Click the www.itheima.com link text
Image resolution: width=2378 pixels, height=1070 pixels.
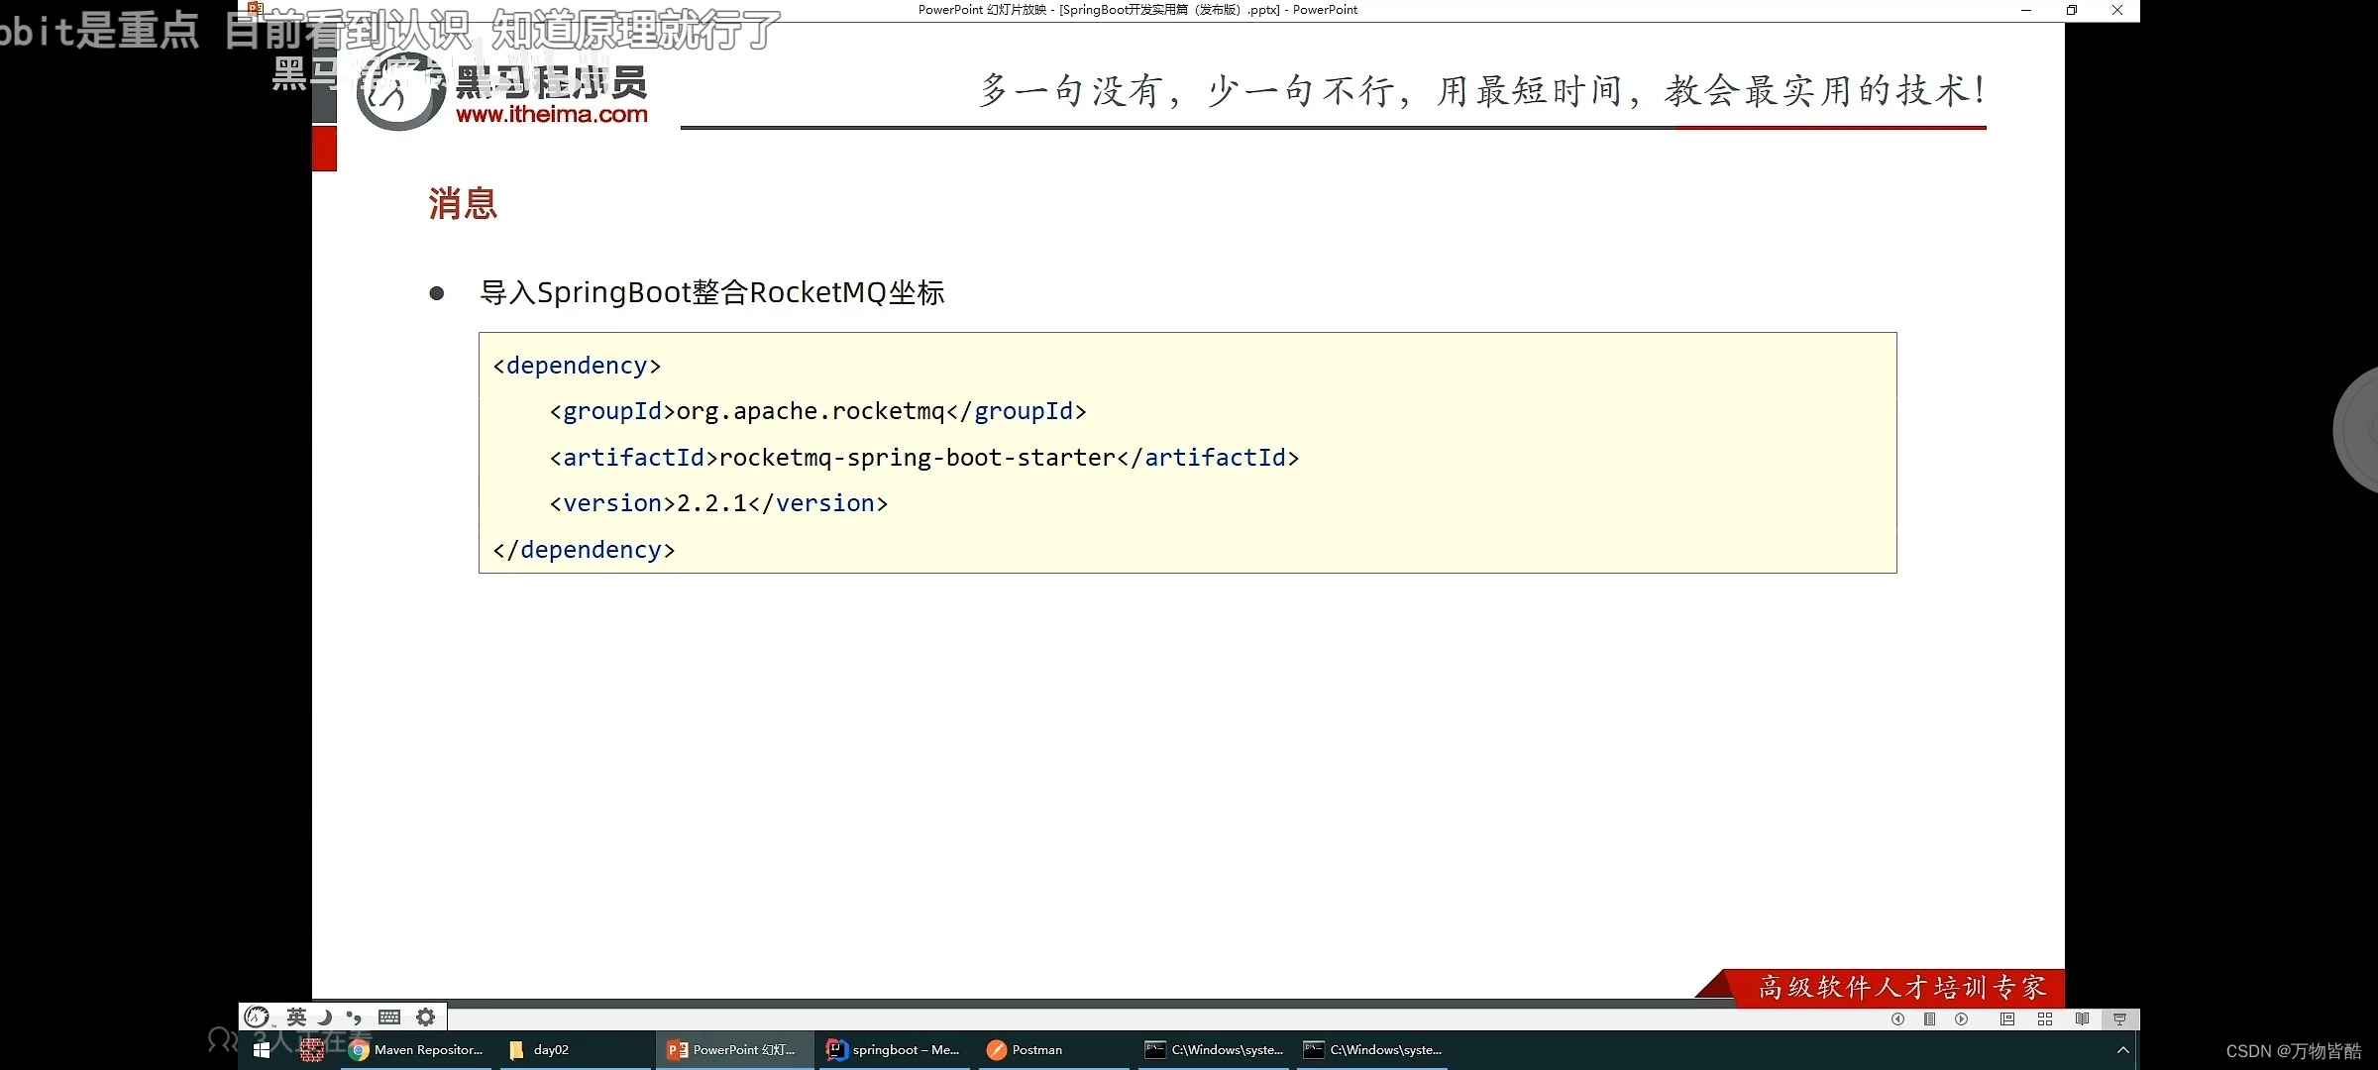tap(552, 114)
